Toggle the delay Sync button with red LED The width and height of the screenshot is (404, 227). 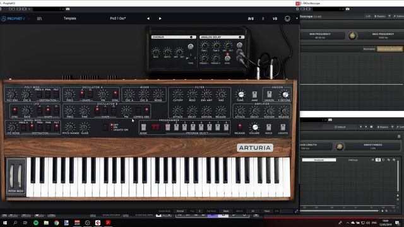point(227,58)
